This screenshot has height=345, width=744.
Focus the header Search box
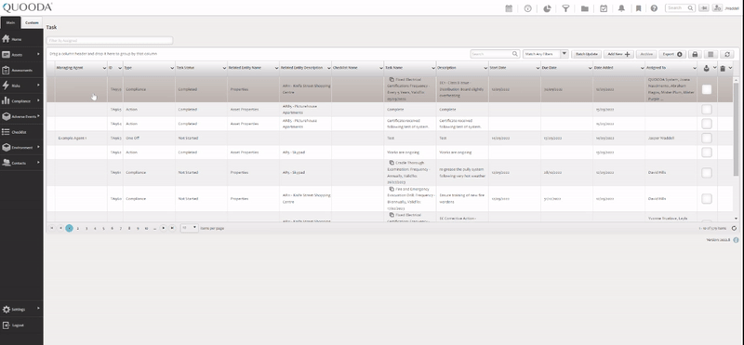click(680, 8)
